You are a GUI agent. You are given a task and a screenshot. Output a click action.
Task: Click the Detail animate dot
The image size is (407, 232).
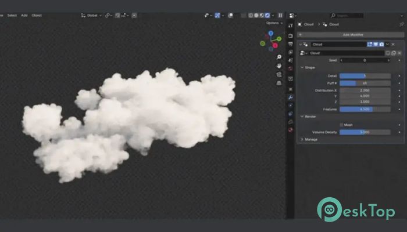click(x=399, y=76)
